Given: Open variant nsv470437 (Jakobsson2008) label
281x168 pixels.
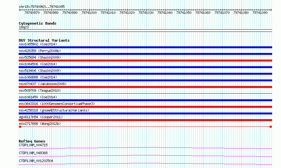Looking at the screenshot, I should (43, 84).
